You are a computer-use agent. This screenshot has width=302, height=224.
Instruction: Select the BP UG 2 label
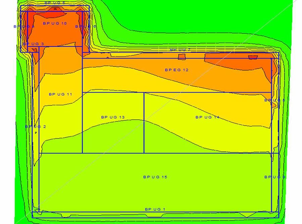click(36, 127)
